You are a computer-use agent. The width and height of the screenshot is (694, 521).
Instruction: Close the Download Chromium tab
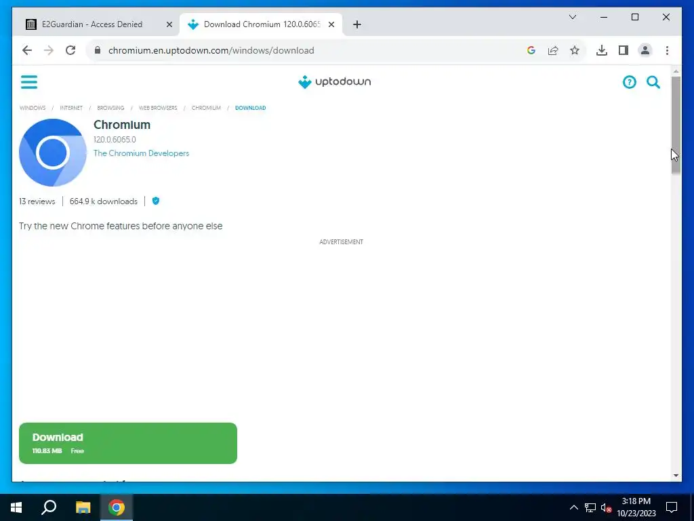[331, 25]
